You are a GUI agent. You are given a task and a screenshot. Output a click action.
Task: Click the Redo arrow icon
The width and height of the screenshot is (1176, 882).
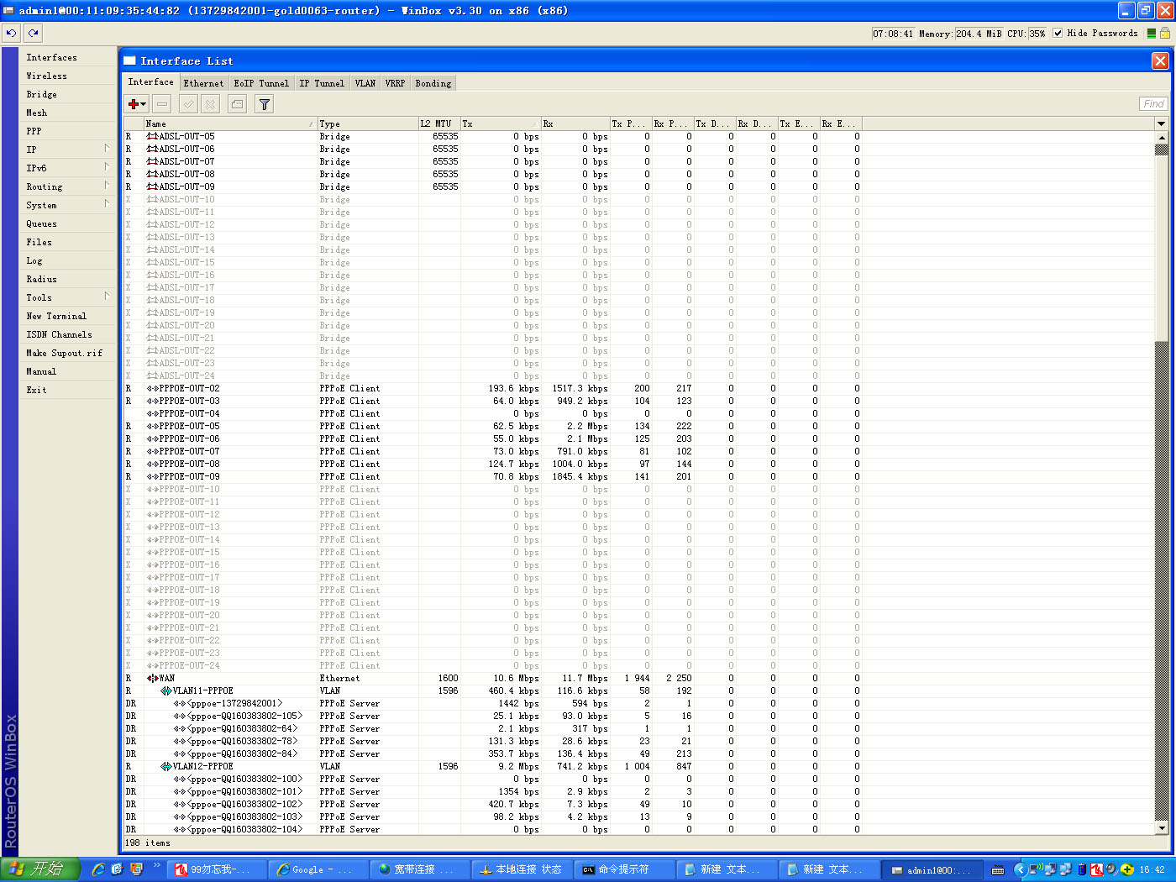(x=33, y=33)
